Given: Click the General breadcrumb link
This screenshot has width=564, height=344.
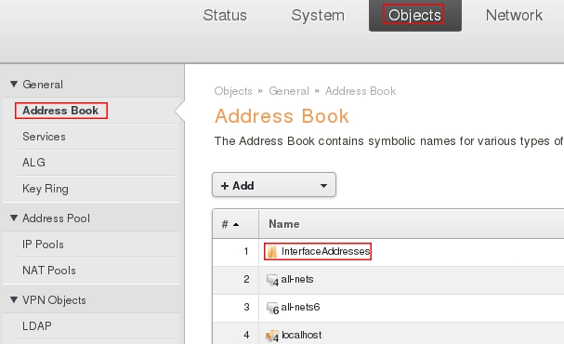Looking at the screenshot, I should (289, 91).
